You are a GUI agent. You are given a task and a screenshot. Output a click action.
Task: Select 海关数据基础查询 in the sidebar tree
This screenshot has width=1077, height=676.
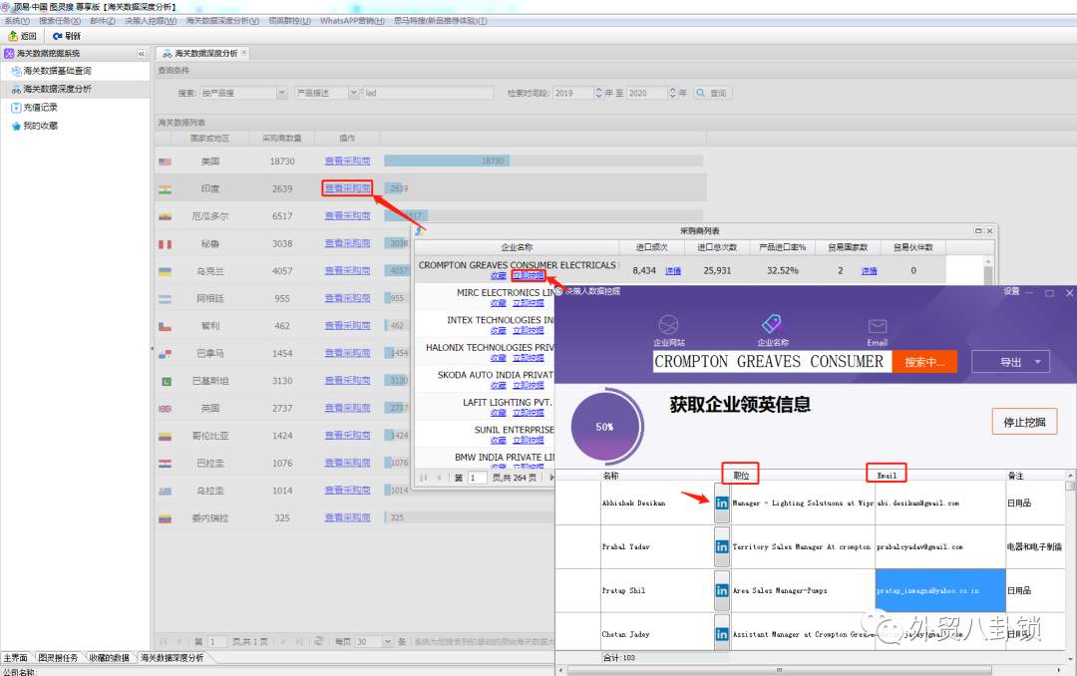(x=57, y=71)
